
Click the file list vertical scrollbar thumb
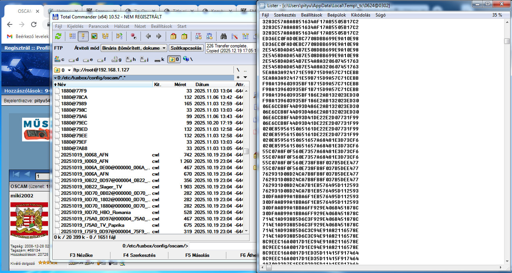coord(247,151)
